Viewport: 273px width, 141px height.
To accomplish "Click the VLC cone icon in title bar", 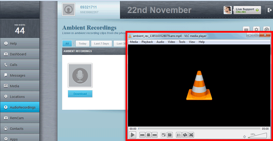I will click(x=130, y=36).
